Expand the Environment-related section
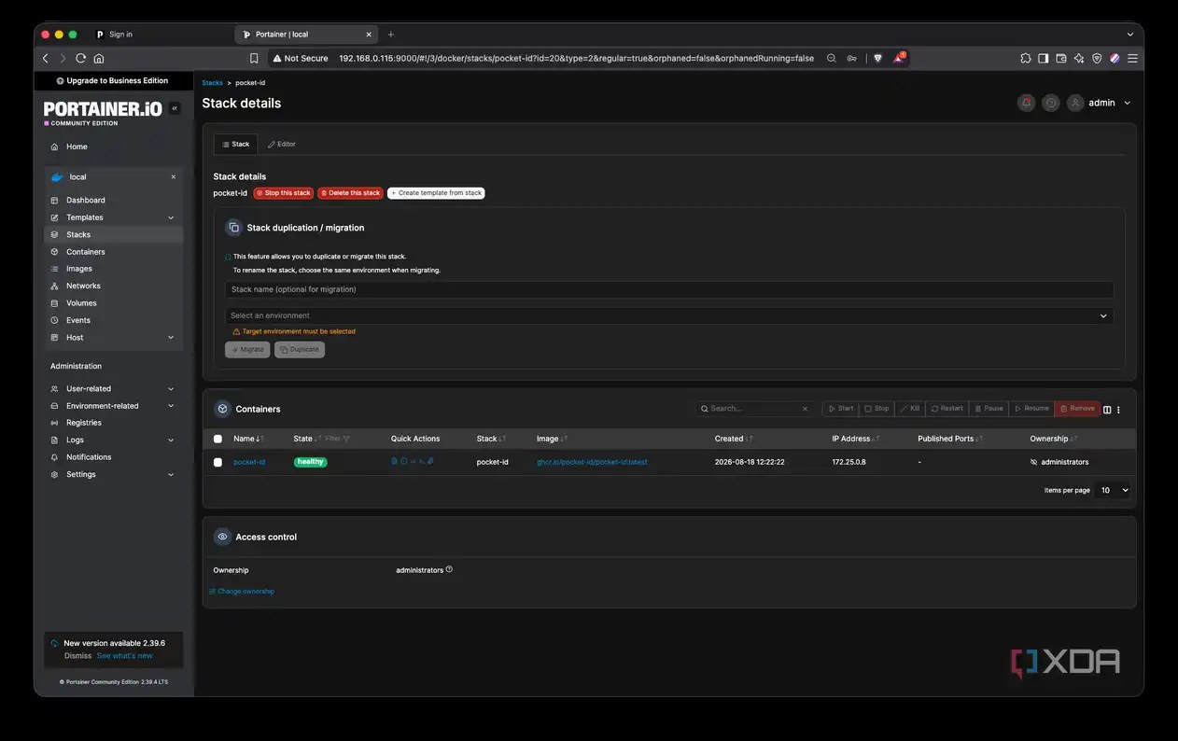 pyautogui.click(x=171, y=406)
